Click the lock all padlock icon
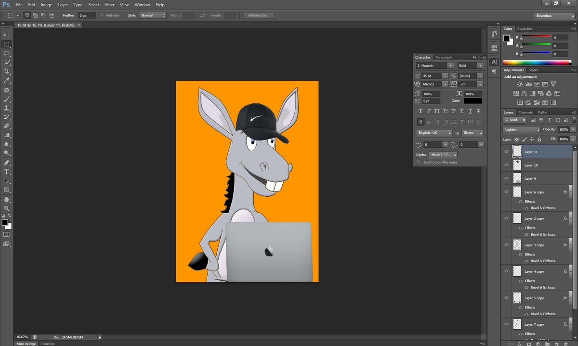Image resolution: width=578 pixels, height=346 pixels. pos(539,139)
